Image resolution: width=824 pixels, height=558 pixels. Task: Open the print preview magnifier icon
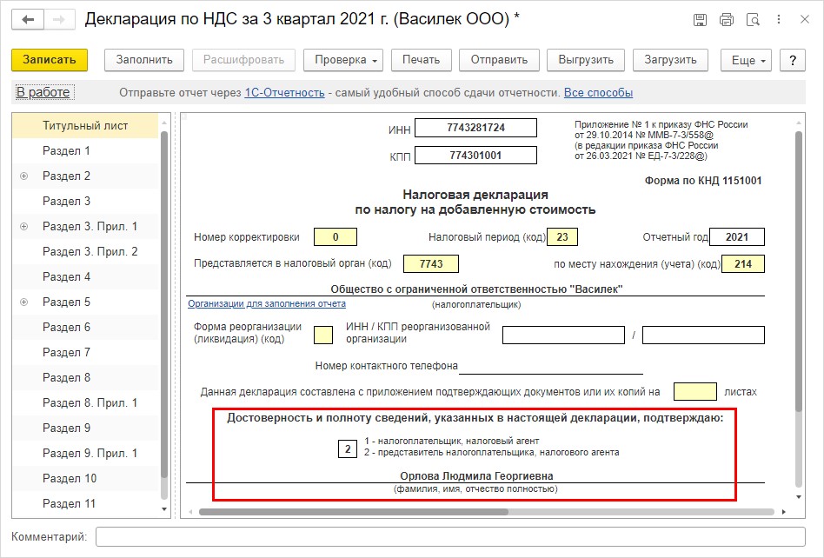[x=753, y=20]
